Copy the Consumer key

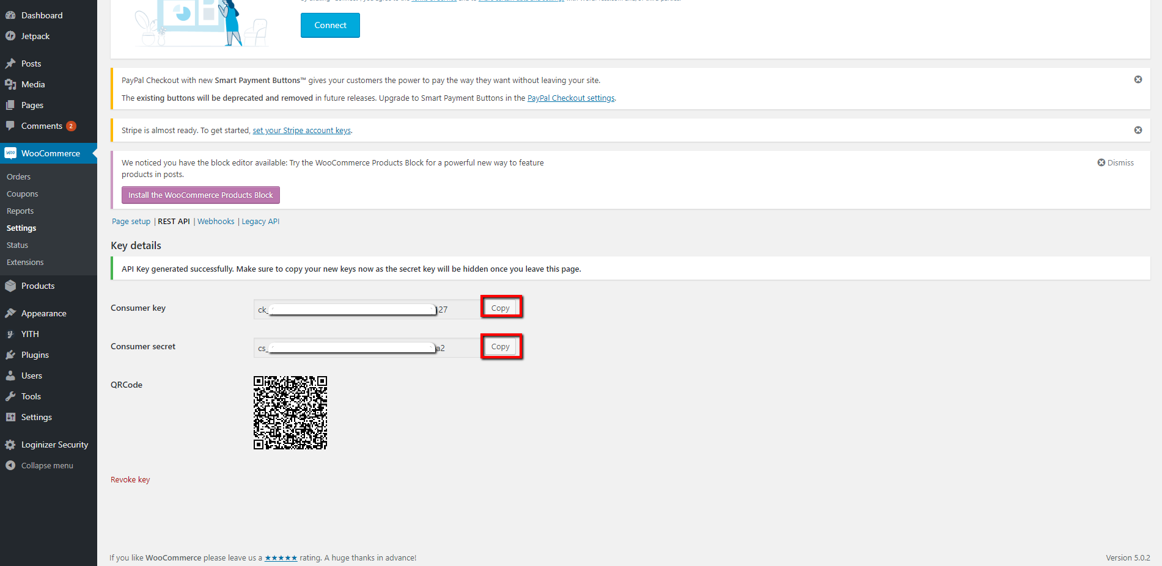click(500, 308)
